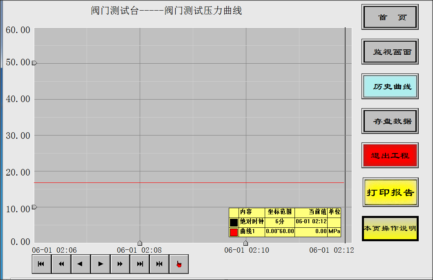Click the black 绝对时钟 legend swatch

tap(233, 222)
